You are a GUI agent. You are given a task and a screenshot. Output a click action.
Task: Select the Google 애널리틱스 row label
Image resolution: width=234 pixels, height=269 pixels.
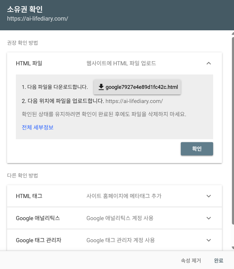tap(38, 218)
